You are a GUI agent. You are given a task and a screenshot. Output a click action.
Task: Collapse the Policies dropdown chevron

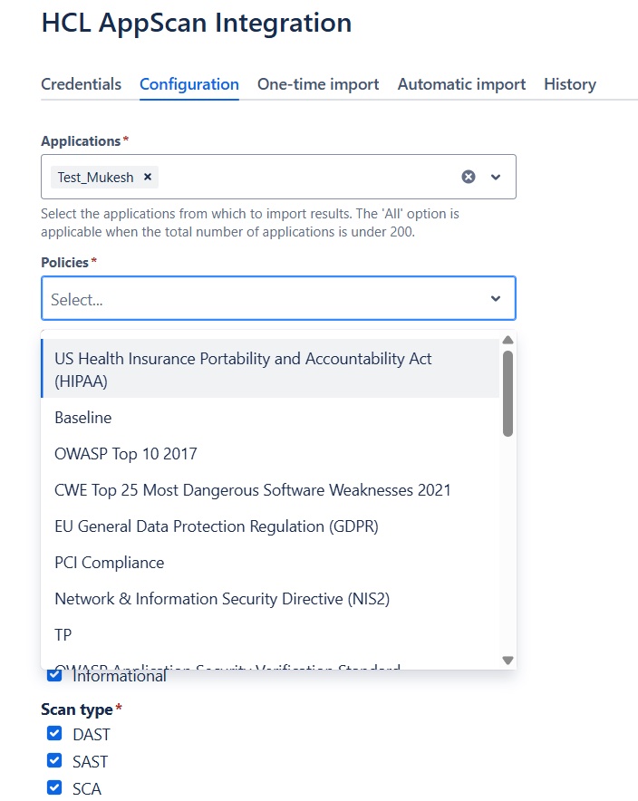click(496, 299)
